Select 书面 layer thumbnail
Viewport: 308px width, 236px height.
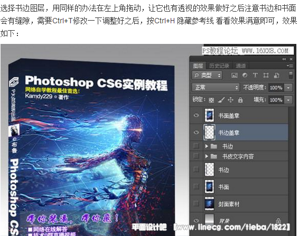(209, 186)
